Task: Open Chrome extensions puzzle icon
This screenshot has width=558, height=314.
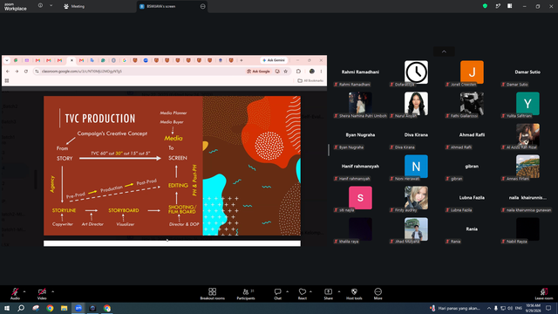Action: 298,72
